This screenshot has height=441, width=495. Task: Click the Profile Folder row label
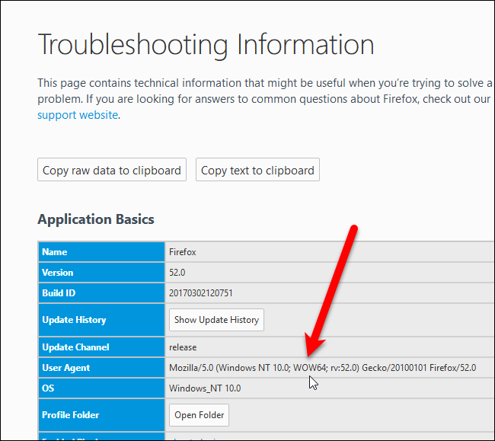click(71, 415)
